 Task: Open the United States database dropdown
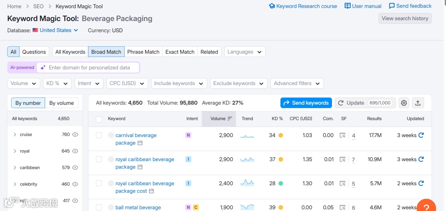tap(55, 30)
